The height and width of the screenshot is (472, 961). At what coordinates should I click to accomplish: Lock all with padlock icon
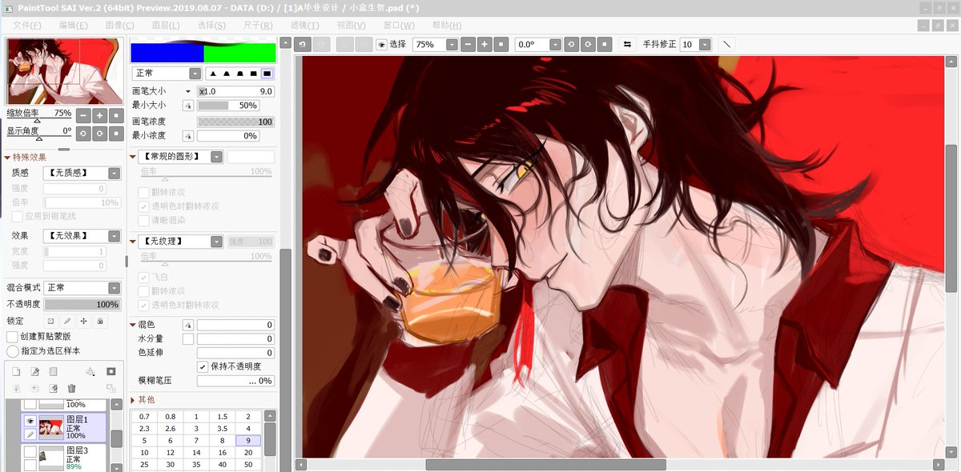[100, 321]
